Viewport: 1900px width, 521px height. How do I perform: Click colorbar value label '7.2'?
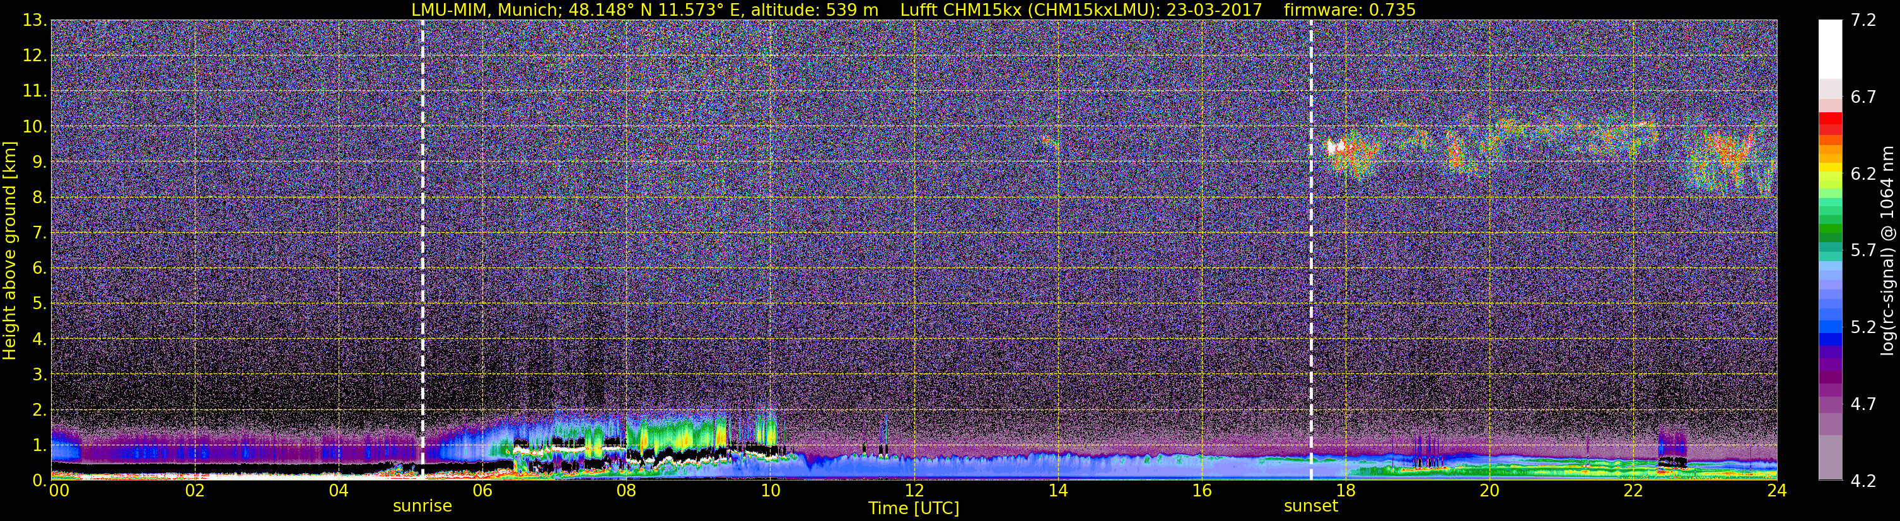(x=1863, y=20)
